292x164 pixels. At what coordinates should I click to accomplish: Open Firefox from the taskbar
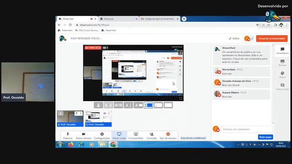[71, 144]
